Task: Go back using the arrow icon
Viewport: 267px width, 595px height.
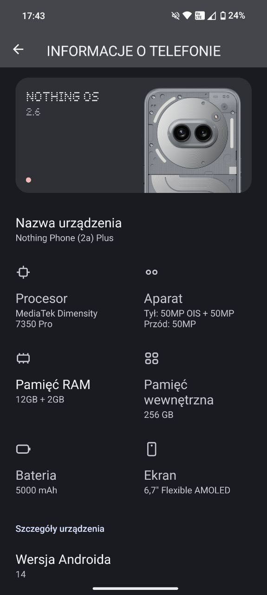Action: [18, 49]
